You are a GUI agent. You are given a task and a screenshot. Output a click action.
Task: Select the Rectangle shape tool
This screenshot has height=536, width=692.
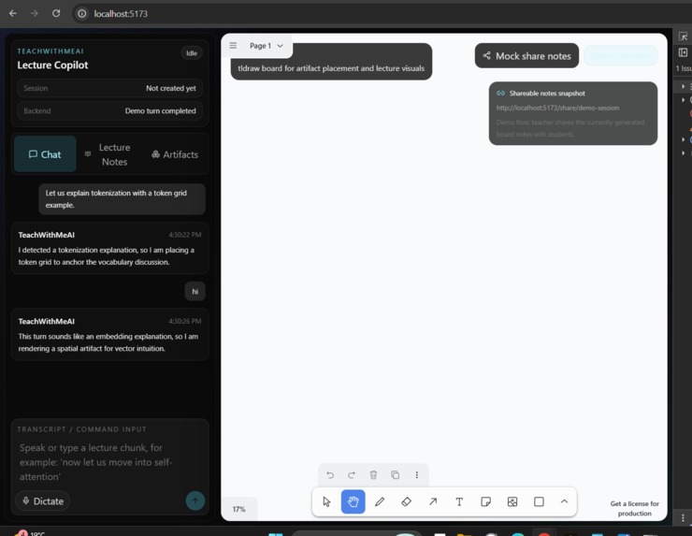click(539, 501)
